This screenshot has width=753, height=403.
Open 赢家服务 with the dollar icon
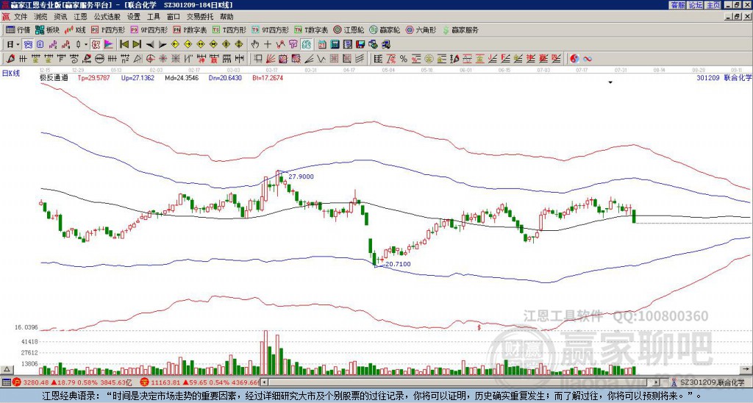[x=460, y=29]
